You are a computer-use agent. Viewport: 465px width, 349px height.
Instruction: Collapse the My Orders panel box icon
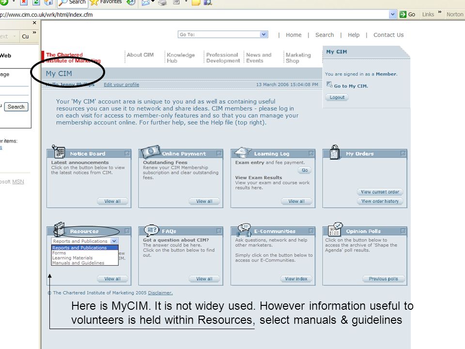403,154
